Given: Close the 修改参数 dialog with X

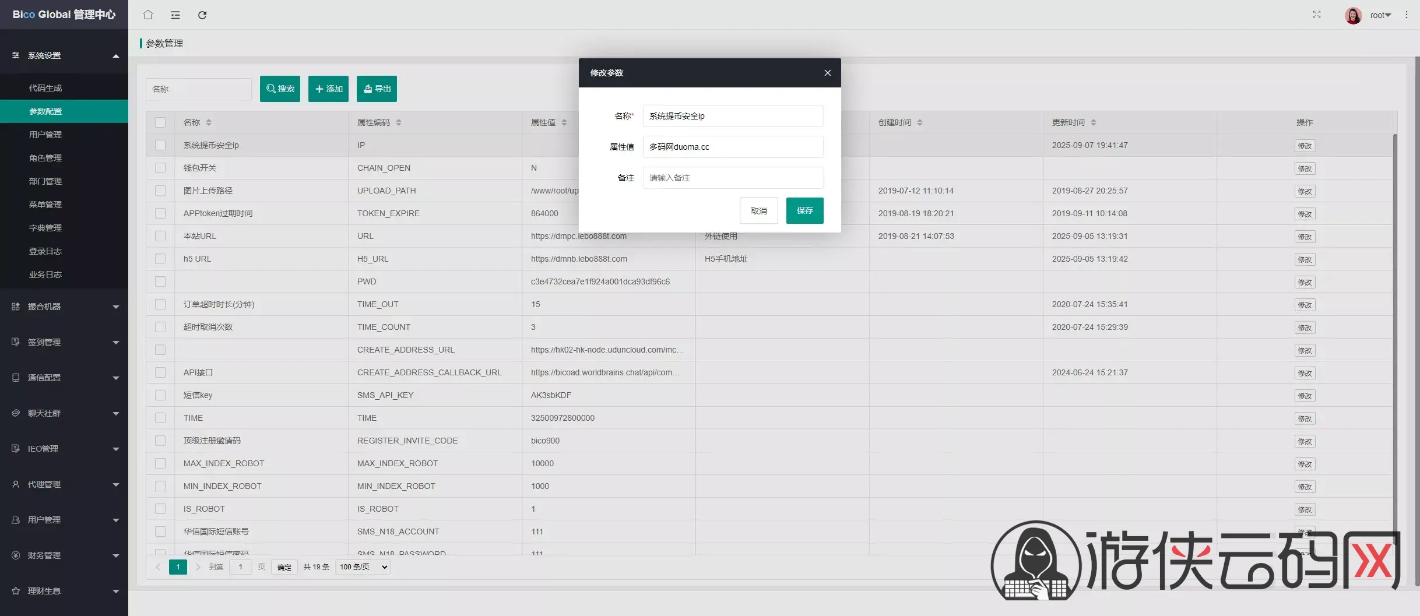Looking at the screenshot, I should (827, 73).
